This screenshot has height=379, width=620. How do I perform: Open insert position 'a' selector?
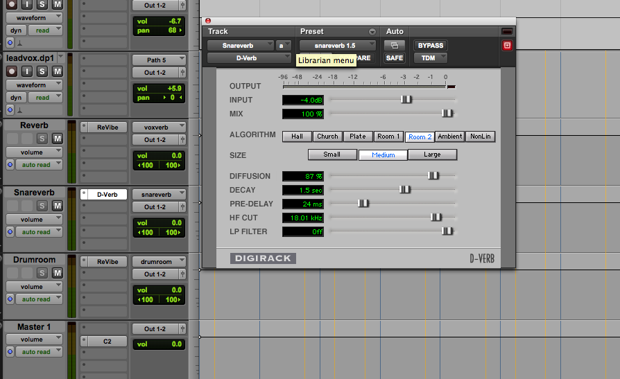[284, 46]
